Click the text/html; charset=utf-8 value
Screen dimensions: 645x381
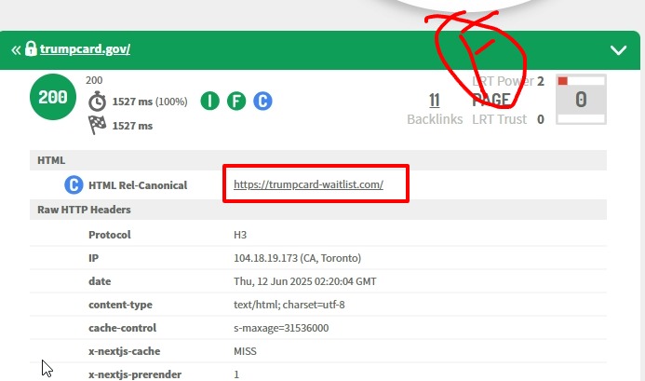pos(289,305)
